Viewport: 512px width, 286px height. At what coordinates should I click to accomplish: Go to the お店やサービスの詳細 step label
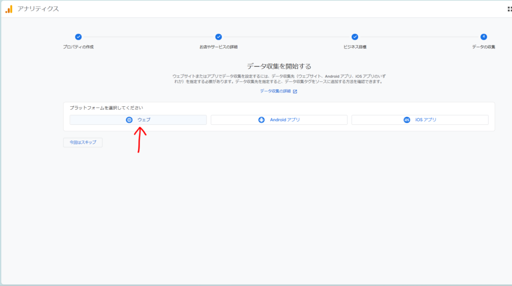(x=218, y=47)
